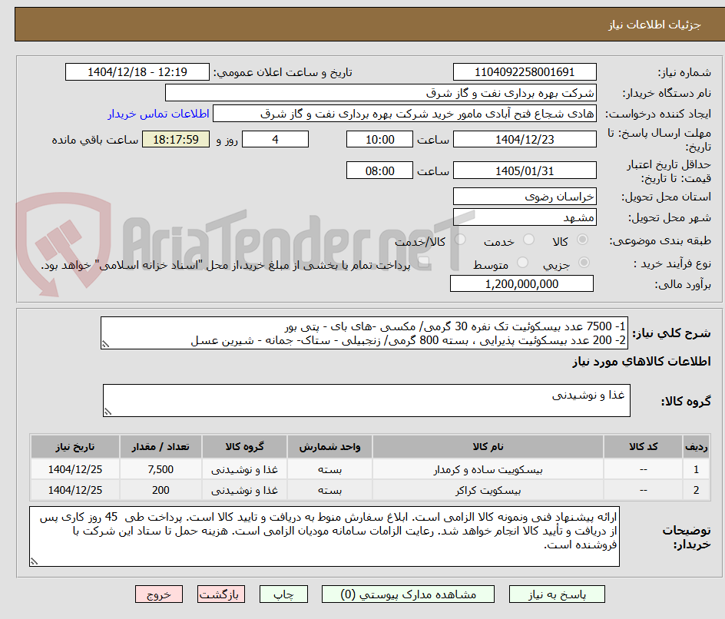Viewport: 725px width, 619px height.
Task: Click the 'نام کالا' column header
Action: pos(488,446)
